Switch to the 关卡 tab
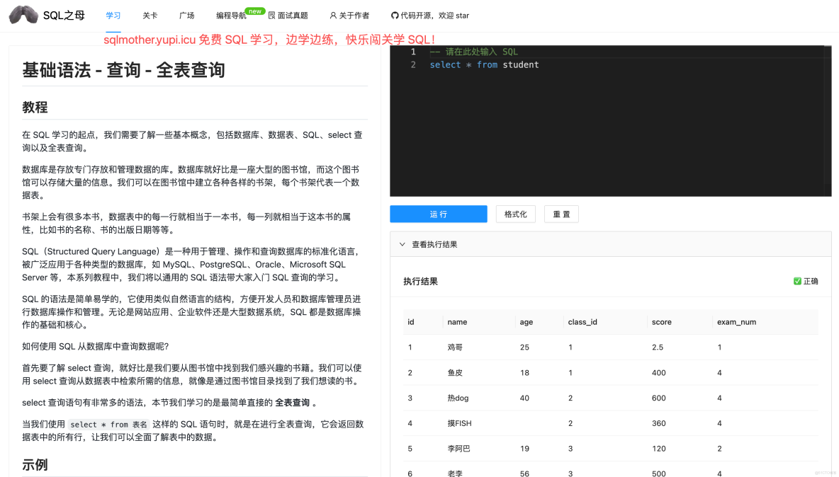 150,15
